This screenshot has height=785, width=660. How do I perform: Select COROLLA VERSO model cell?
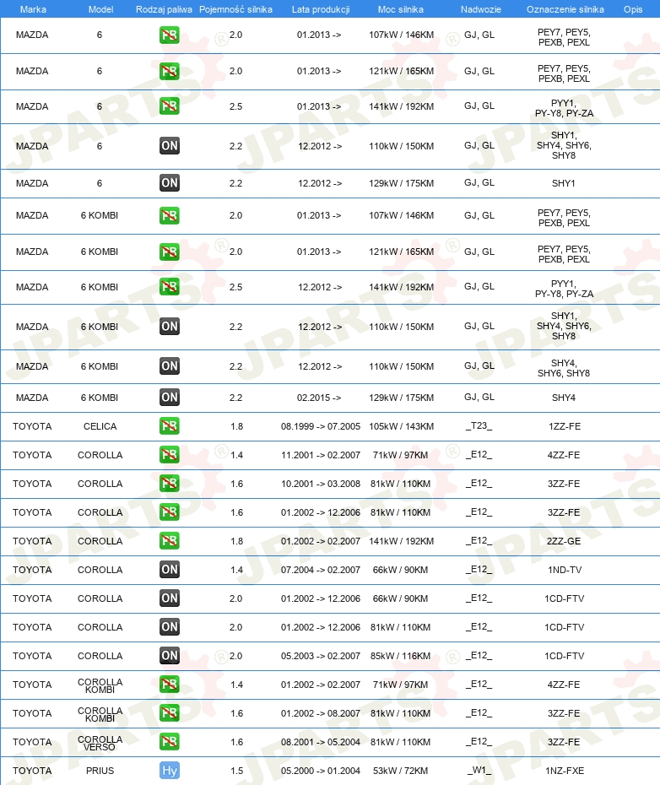(x=100, y=743)
